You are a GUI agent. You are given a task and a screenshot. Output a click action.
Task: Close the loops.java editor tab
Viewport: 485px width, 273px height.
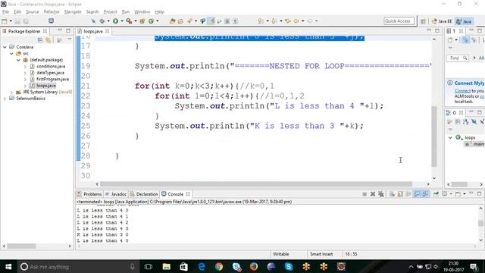[x=108, y=31]
